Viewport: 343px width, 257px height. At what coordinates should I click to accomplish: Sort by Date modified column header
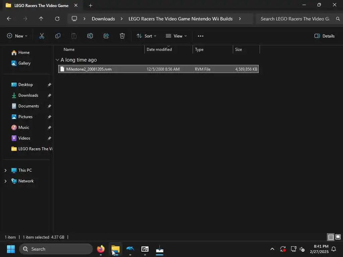coord(159,50)
